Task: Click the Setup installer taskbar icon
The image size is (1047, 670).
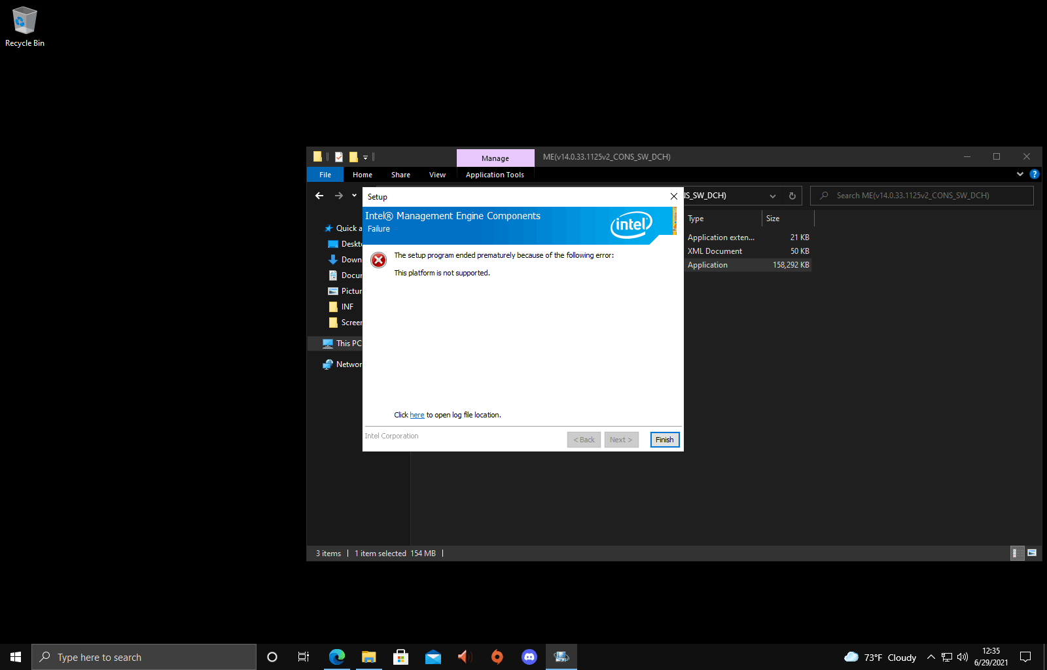Action: 561,657
